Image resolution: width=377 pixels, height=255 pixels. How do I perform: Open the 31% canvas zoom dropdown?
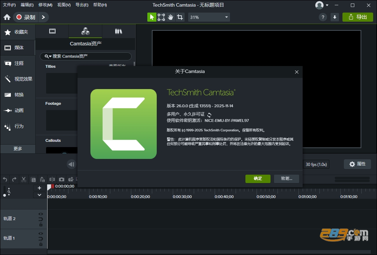click(209, 17)
